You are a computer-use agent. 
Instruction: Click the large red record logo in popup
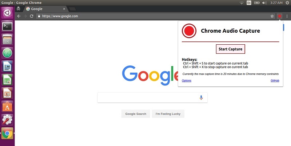point(189,31)
